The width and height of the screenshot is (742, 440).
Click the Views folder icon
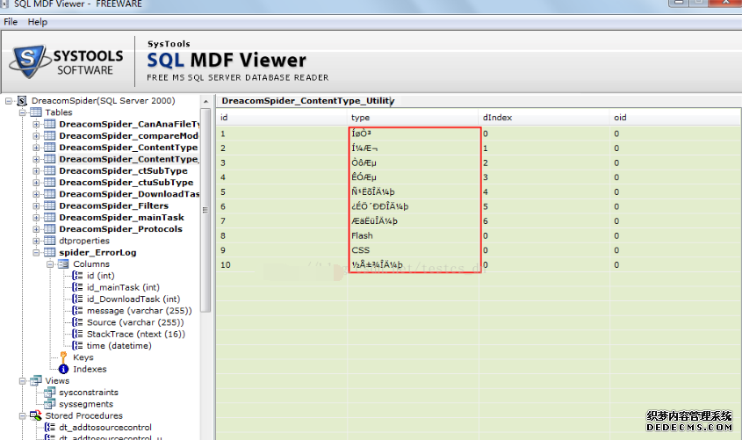(x=35, y=380)
